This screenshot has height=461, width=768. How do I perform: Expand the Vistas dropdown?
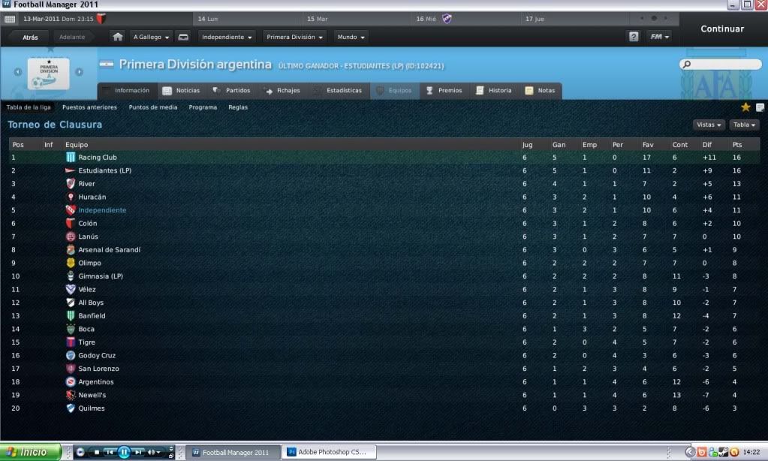[709, 125]
